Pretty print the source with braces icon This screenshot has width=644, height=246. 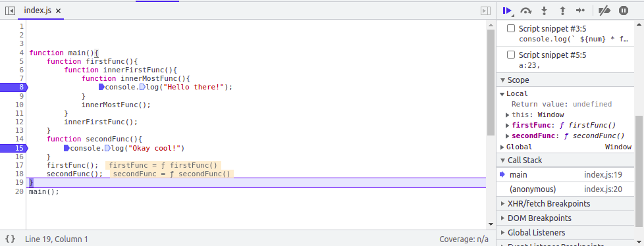point(11,239)
